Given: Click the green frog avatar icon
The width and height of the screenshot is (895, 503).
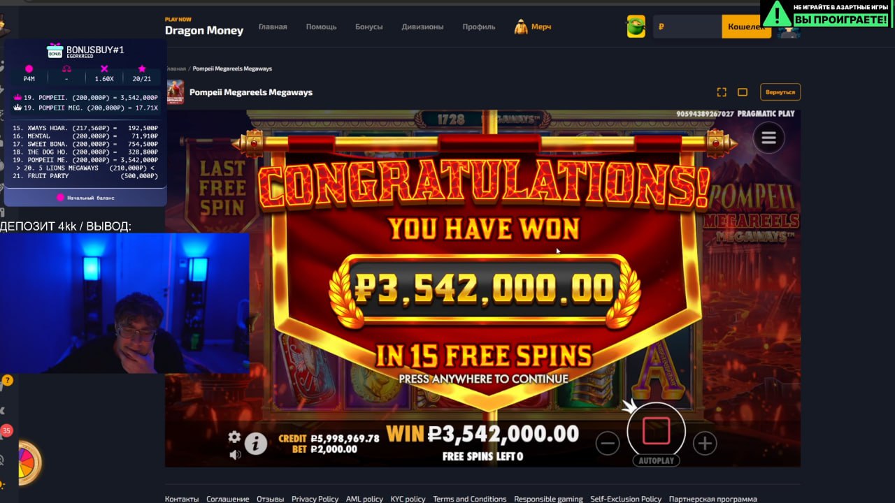Looking at the screenshot, I should 636,27.
